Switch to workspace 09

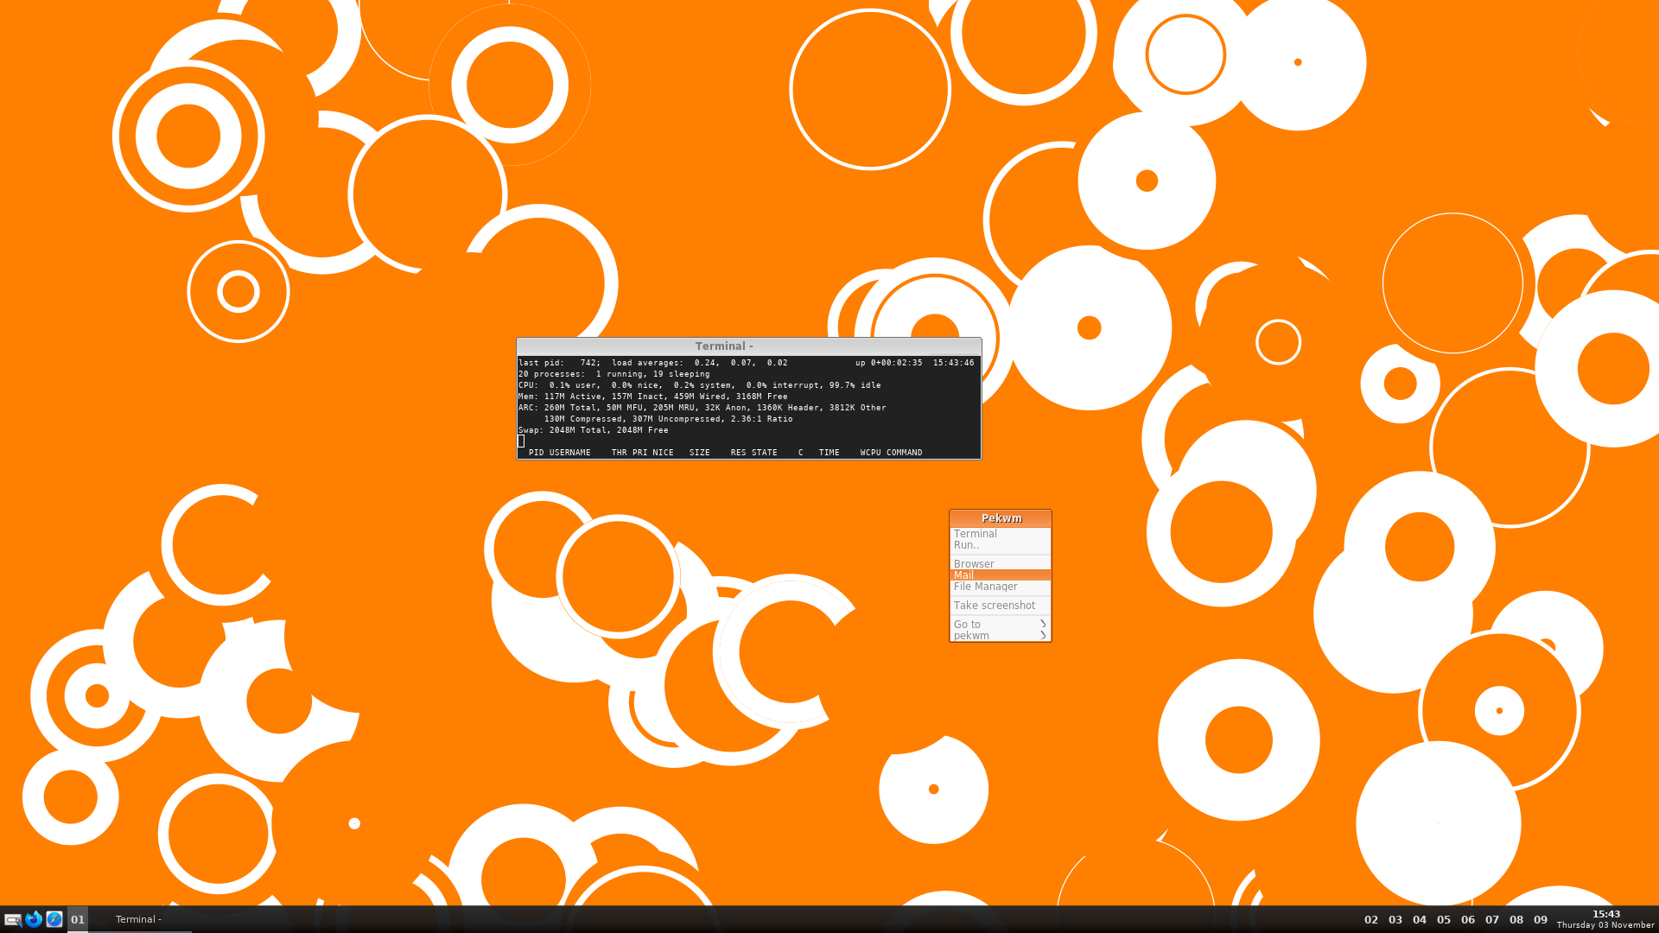point(1541,920)
